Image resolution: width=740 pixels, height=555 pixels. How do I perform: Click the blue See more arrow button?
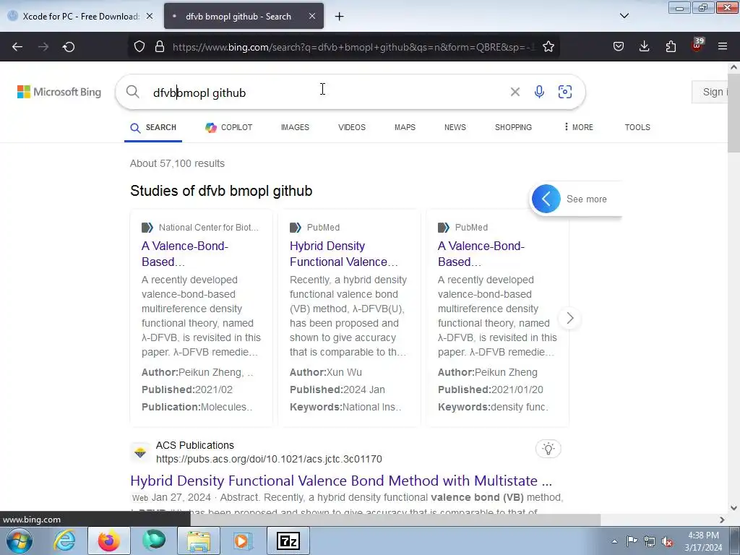pos(546,199)
